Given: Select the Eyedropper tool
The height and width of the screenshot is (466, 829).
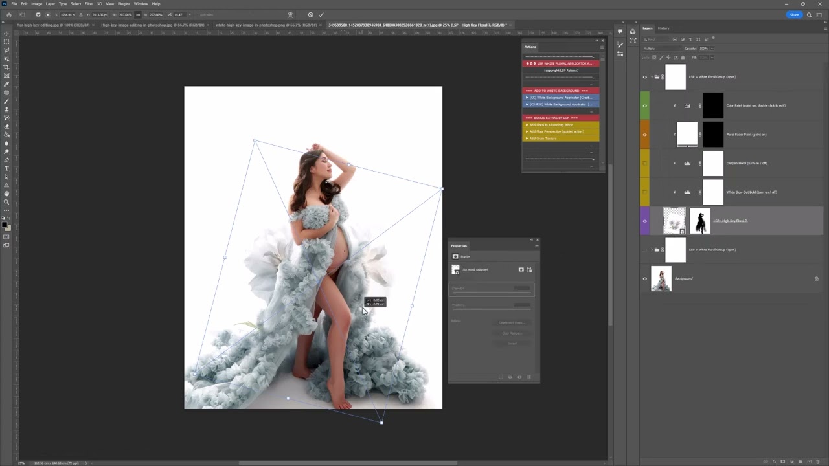Looking at the screenshot, I should click(x=6, y=84).
